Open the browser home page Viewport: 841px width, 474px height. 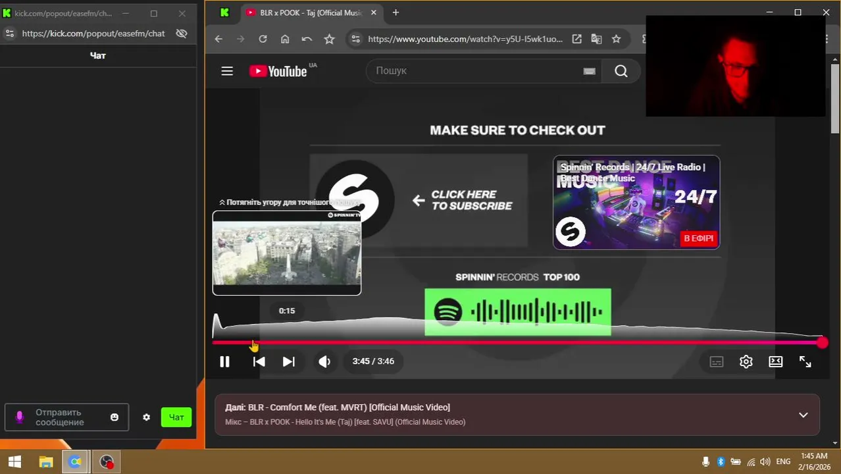tap(285, 39)
